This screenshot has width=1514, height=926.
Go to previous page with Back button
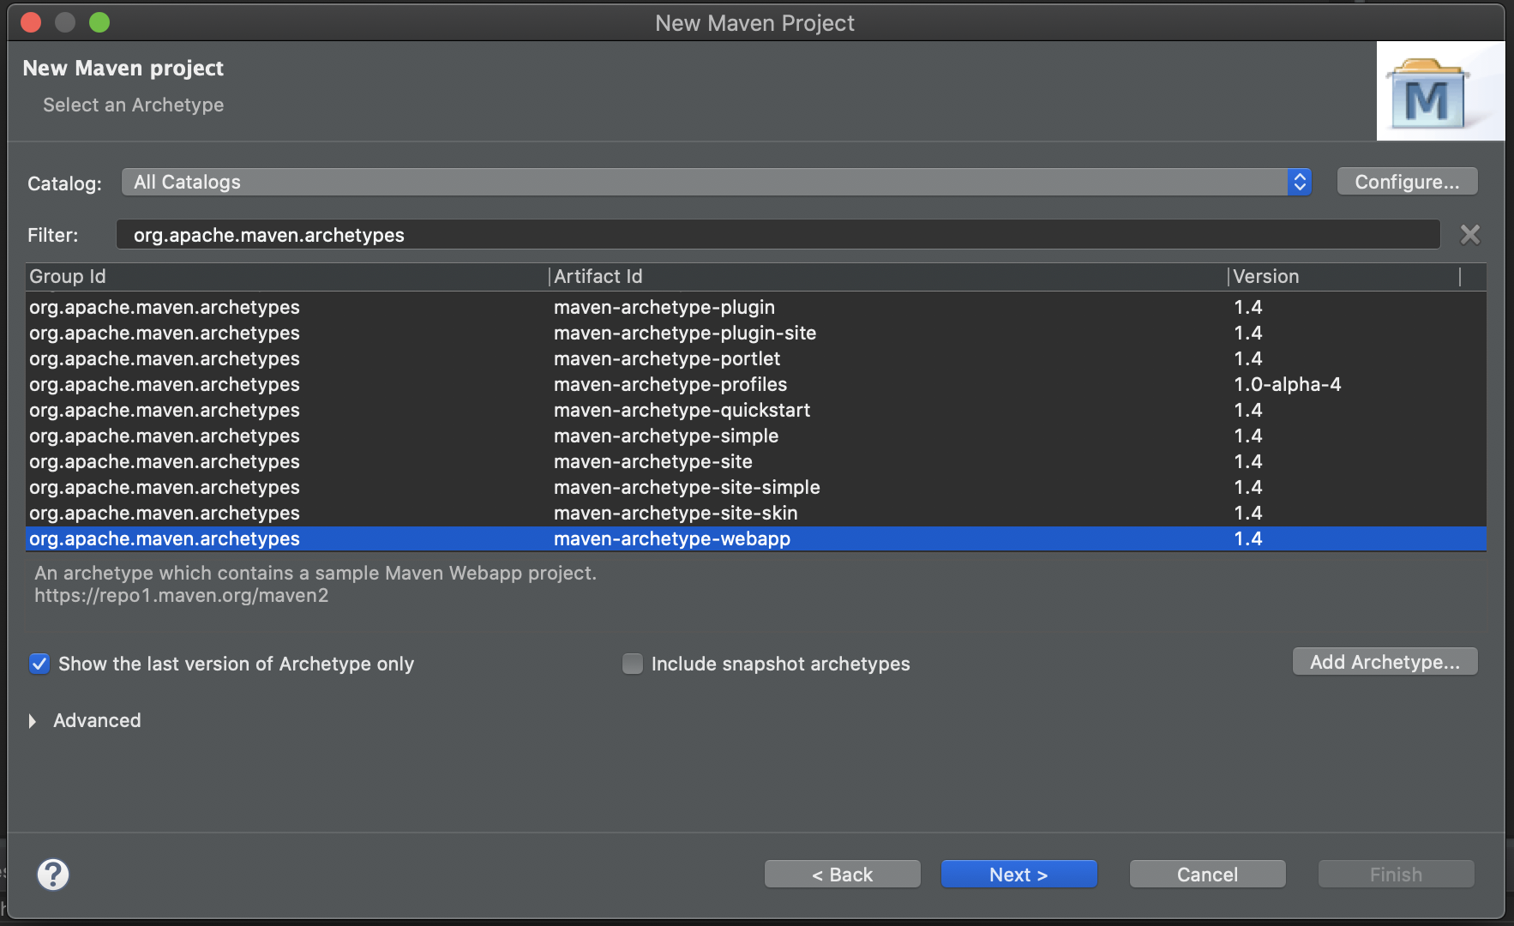[x=842, y=875]
